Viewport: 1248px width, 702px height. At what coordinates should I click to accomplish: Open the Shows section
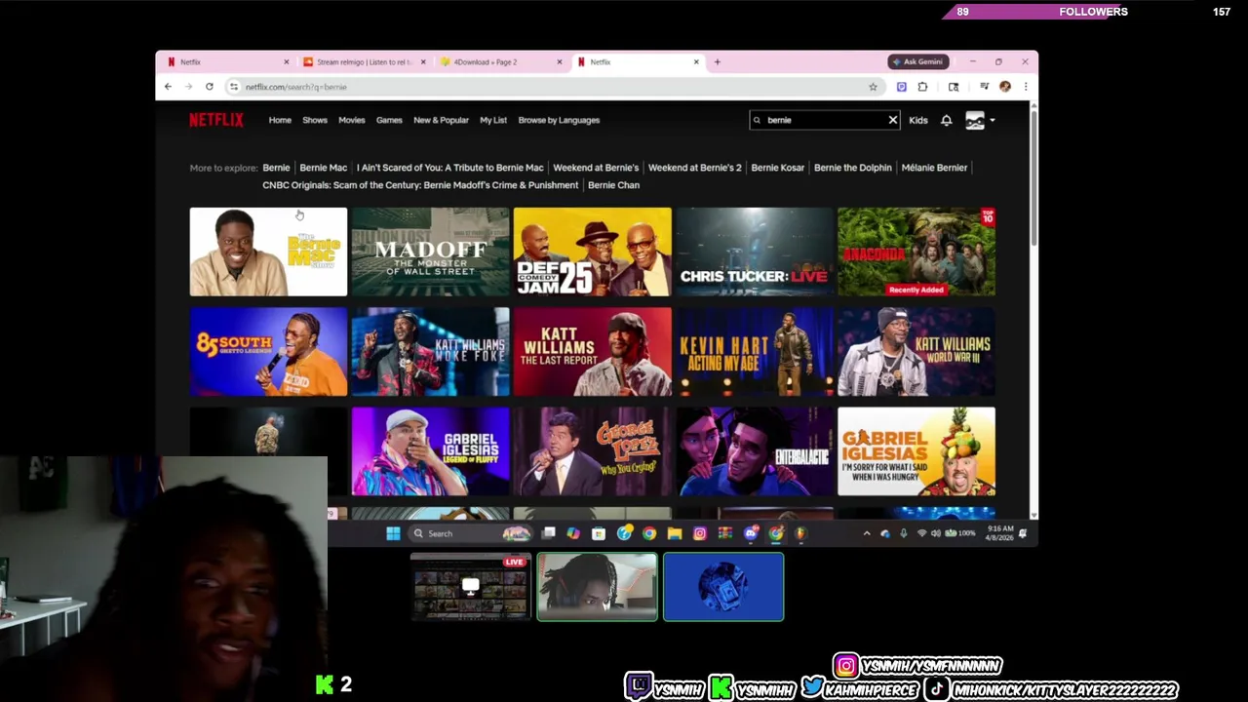(x=315, y=120)
